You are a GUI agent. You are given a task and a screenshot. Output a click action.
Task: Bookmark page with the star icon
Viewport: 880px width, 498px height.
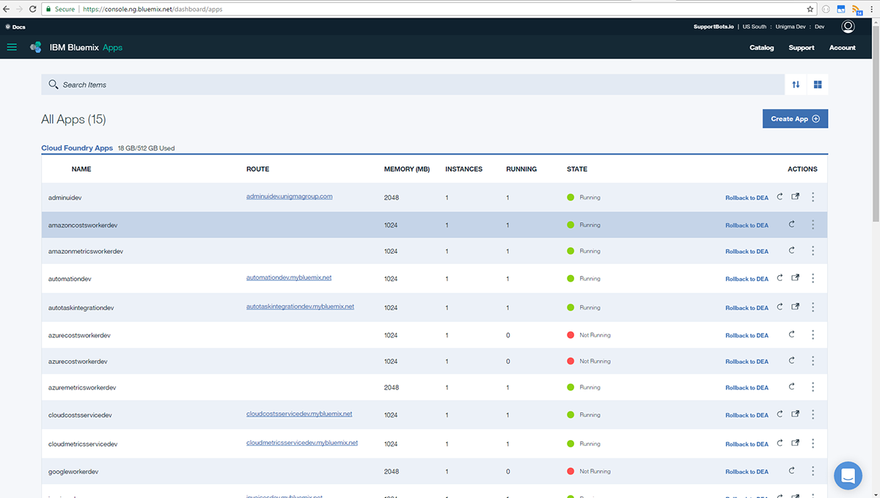pyautogui.click(x=810, y=10)
